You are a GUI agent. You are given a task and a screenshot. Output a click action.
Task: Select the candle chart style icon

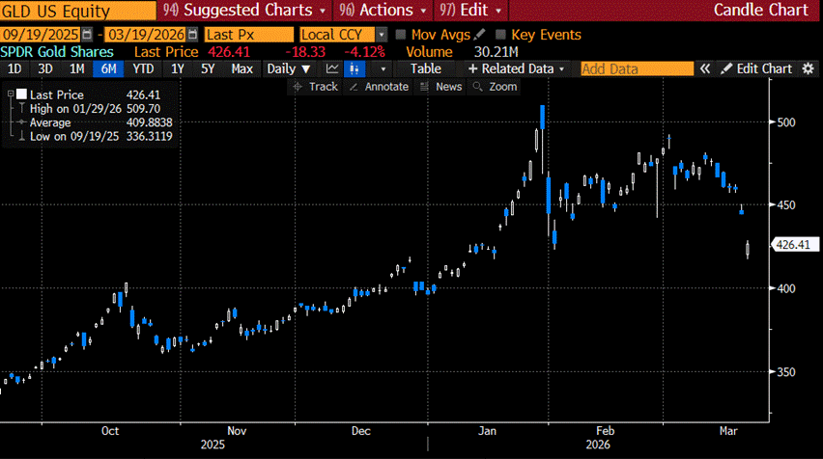click(x=357, y=68)
